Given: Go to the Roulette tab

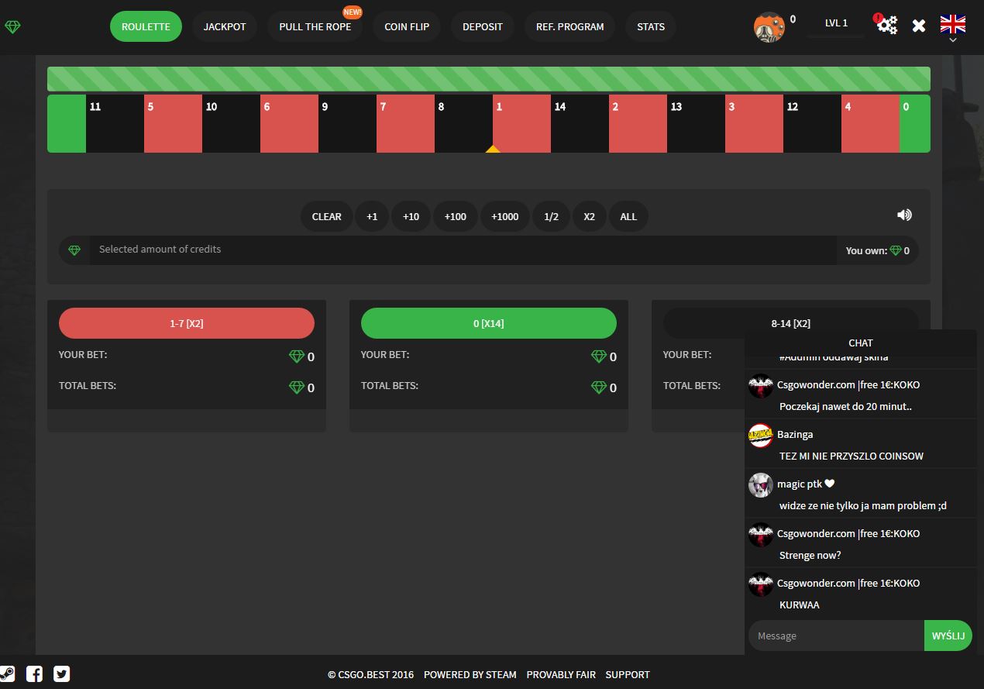Looking at the screenshot, I should 146,26.
